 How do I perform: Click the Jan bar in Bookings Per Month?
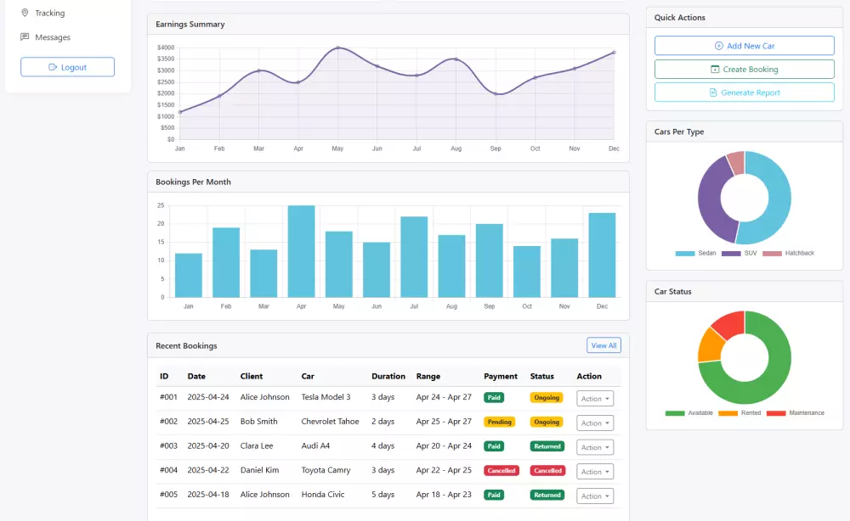[189, 276]
